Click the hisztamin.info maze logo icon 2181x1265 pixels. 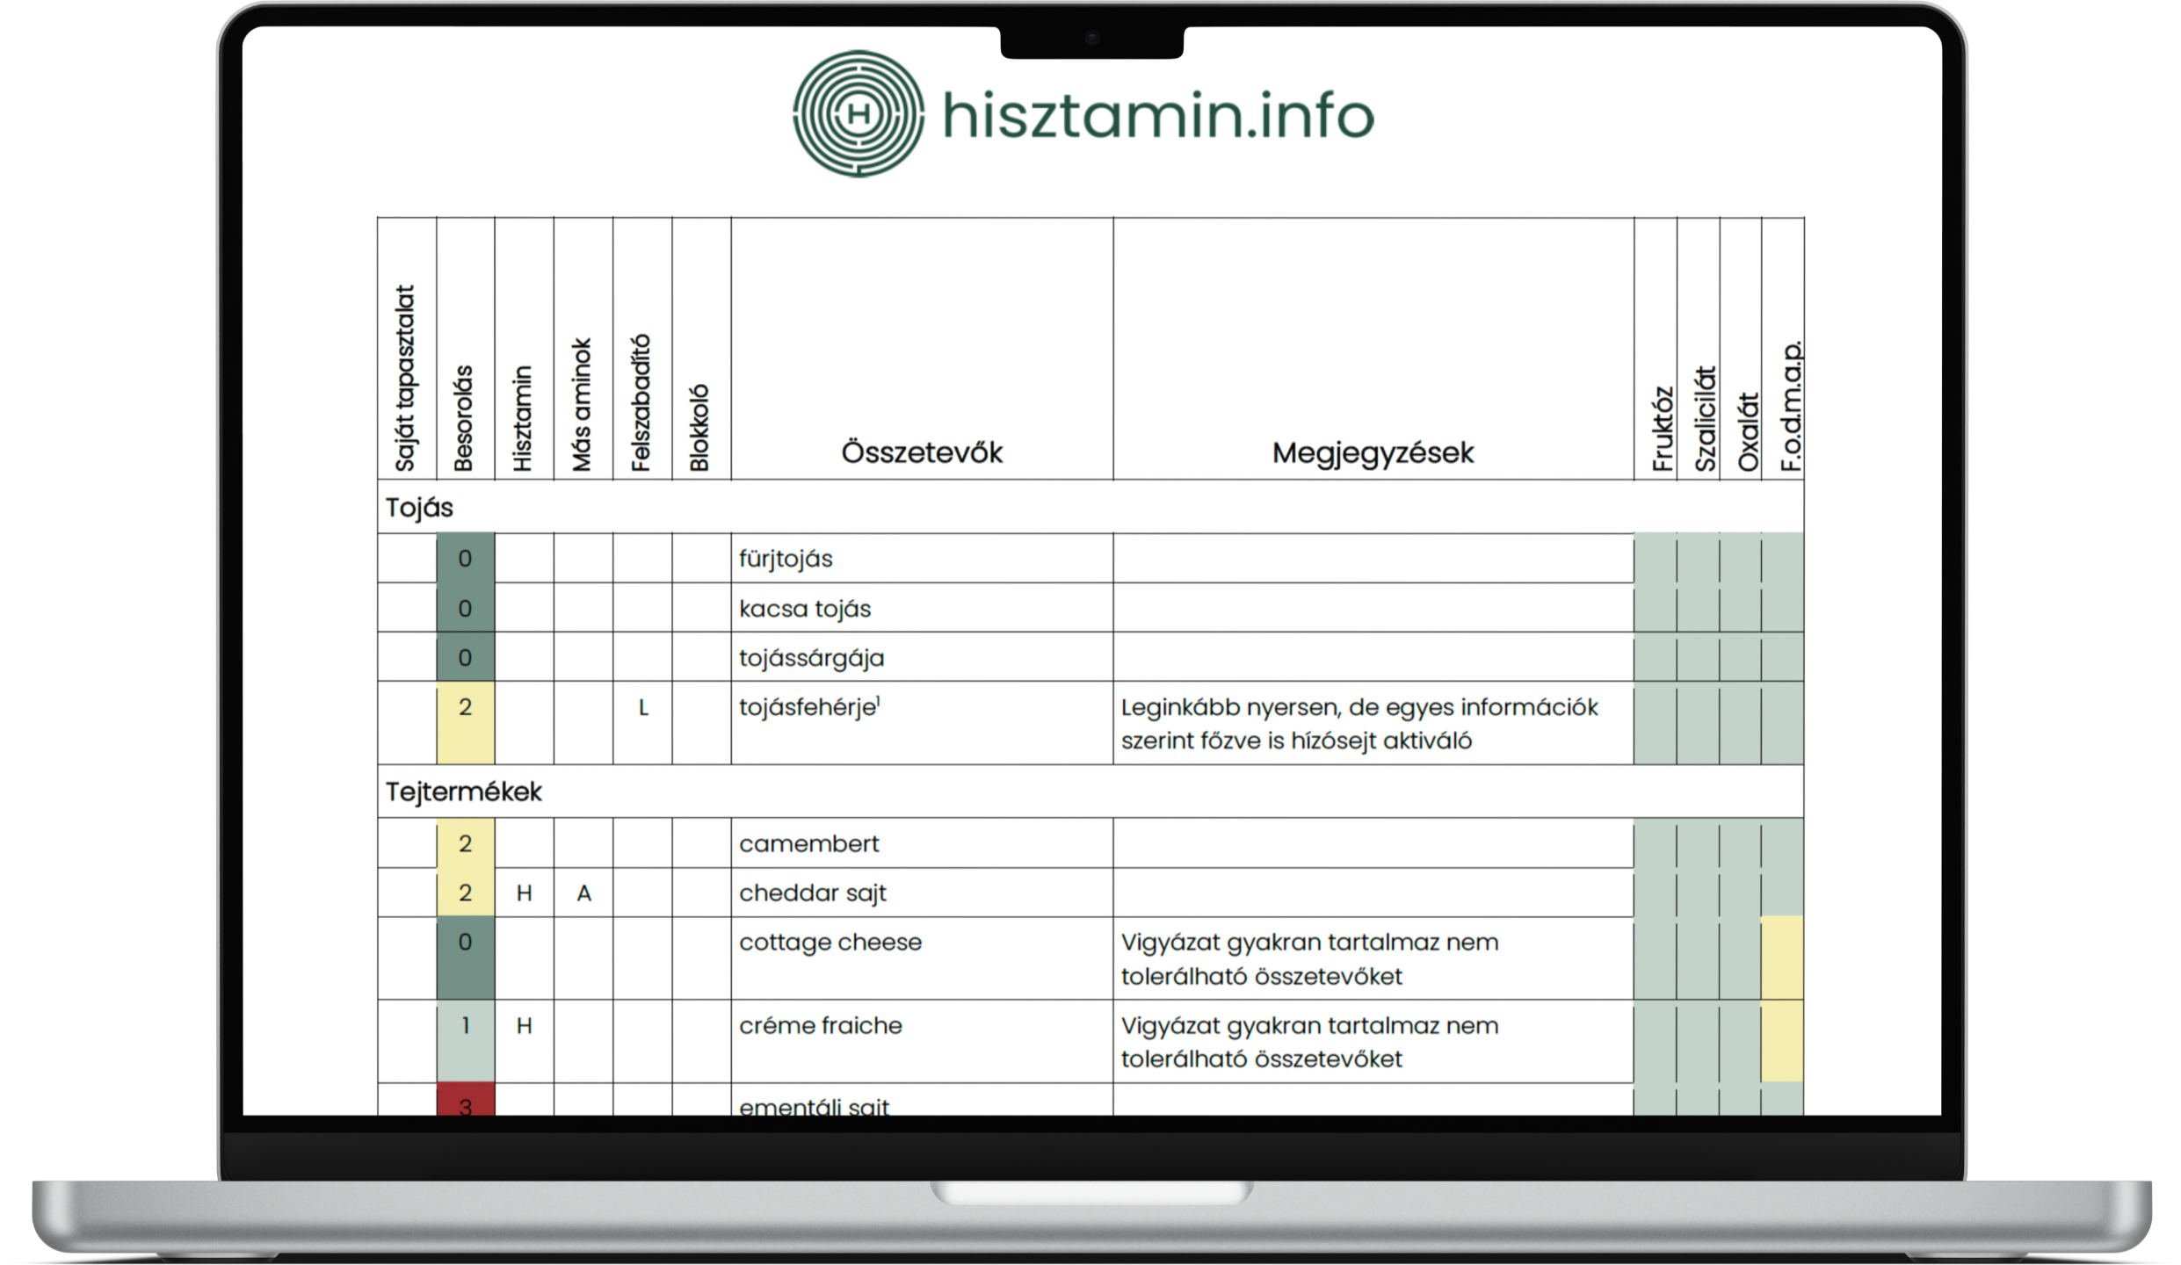coord(859,114)
